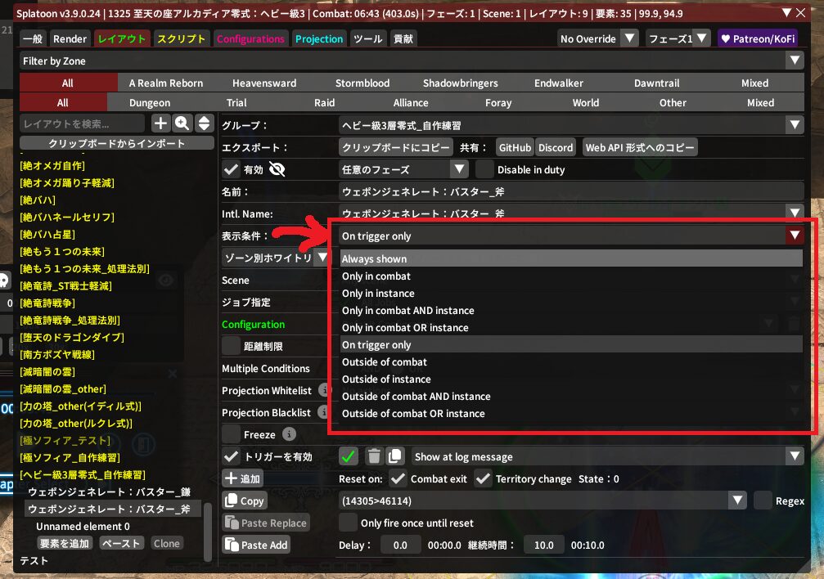Select the Shadowbringers expansion filter tab
The image size is (824, 579).
[x=464, y=83]
